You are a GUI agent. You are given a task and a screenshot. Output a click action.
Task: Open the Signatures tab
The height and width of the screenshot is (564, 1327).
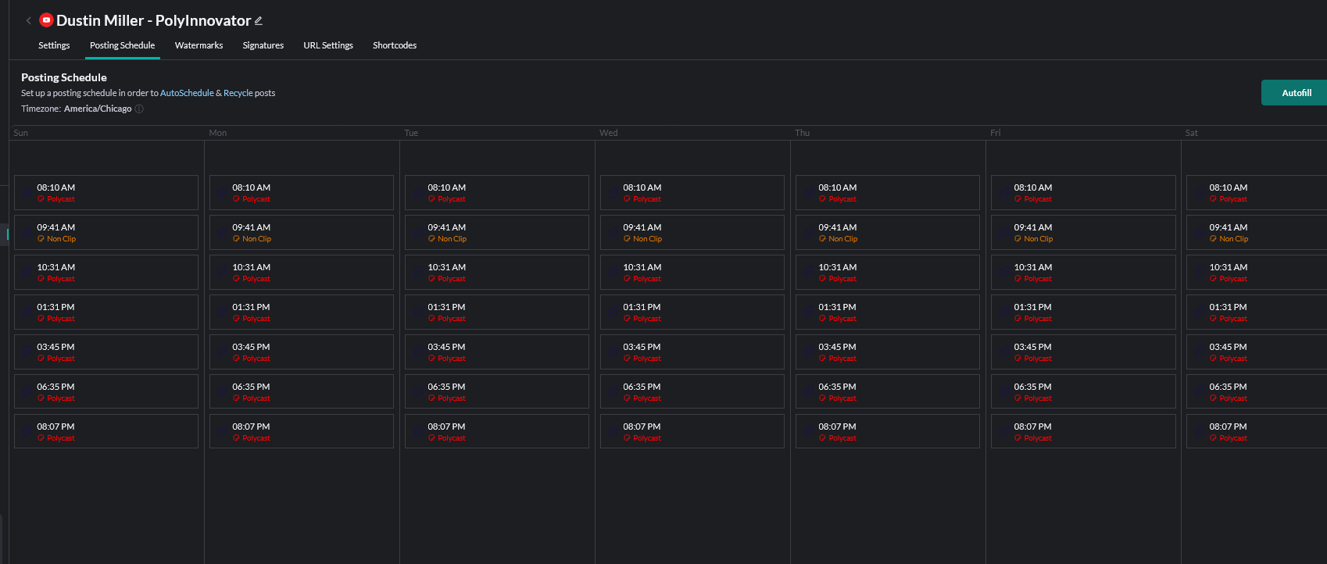263,45
